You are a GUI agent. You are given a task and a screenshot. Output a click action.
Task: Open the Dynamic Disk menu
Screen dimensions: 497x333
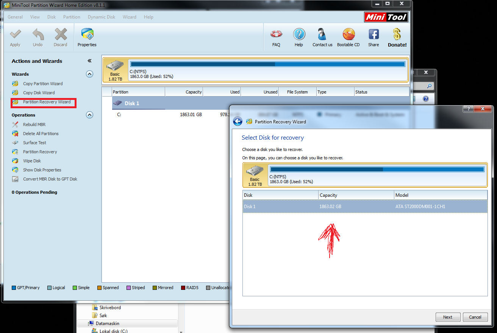[x=102, y=17]
